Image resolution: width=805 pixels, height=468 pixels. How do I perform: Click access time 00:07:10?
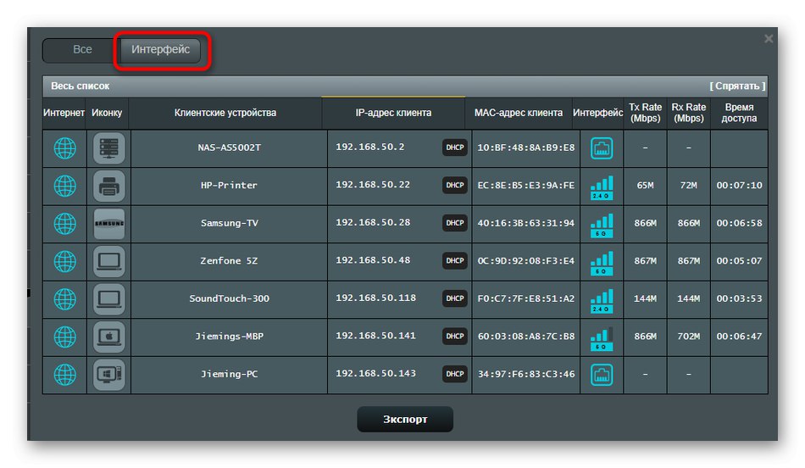pyautogui.click(x=739, y=186)
